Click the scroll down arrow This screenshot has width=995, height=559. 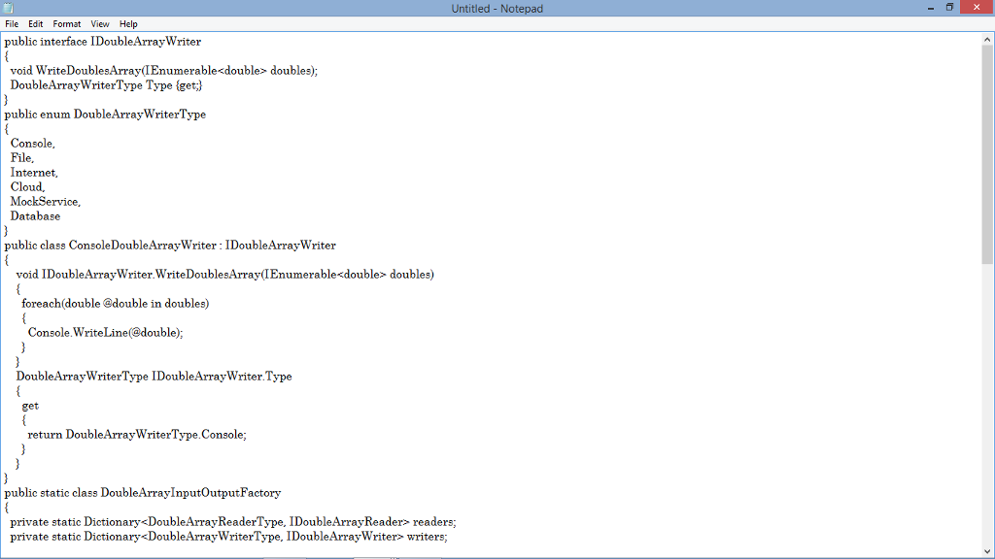coord(987,551)
